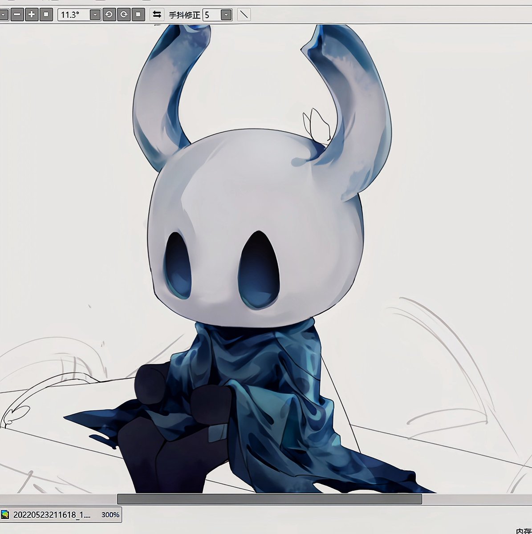Click the 300% zoom value on document tab

[x=110, y=515]
